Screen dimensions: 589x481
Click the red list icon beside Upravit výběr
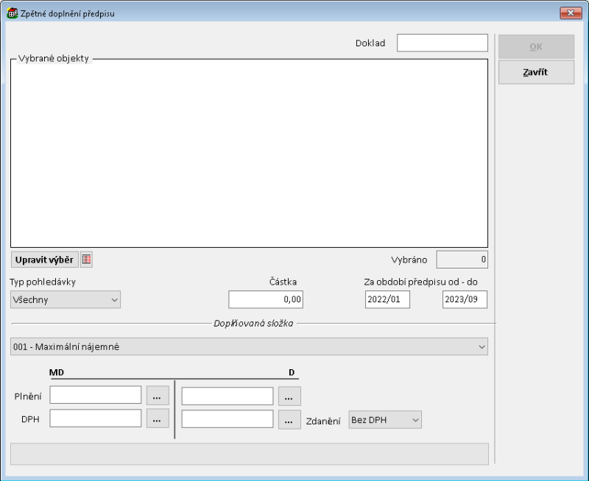pos(87,260)
